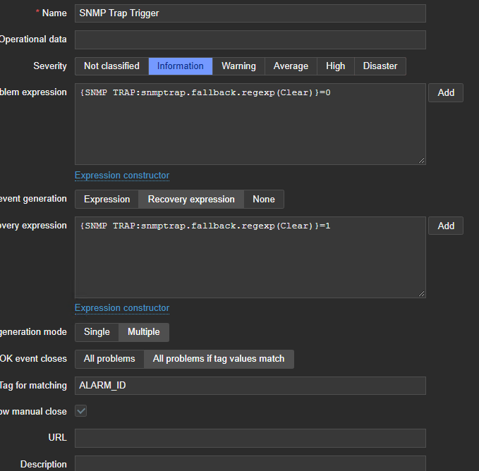Choose Warning severity

[x=238, y=66]
